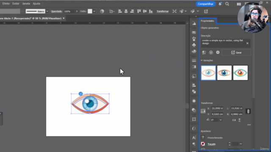Image resolution: width=271 pixels, height=152 pixels.
Task: Open the stroke weight dropdown
Action: click(x=241, y=144)
